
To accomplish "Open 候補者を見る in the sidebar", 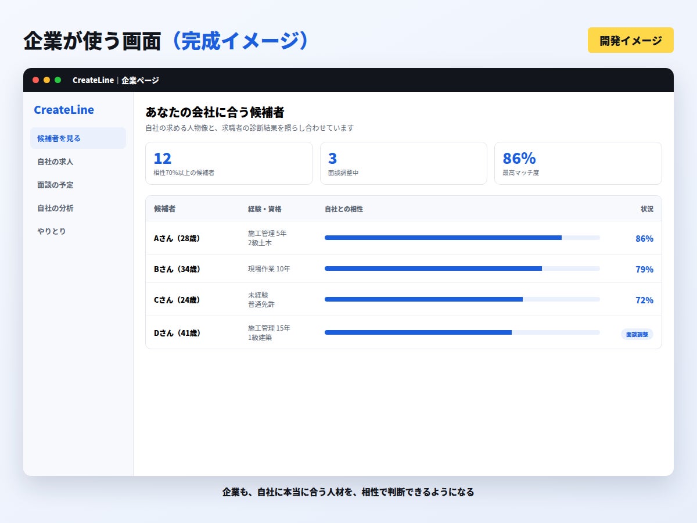I will point(78,138).
